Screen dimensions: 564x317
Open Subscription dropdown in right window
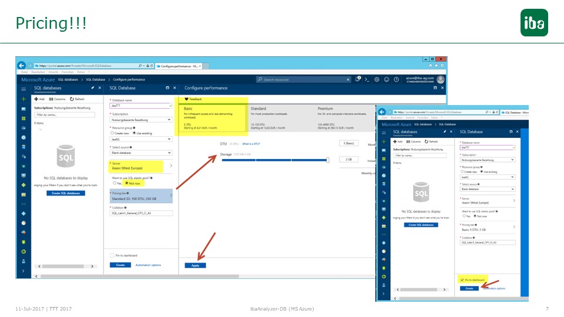point(488,160)
